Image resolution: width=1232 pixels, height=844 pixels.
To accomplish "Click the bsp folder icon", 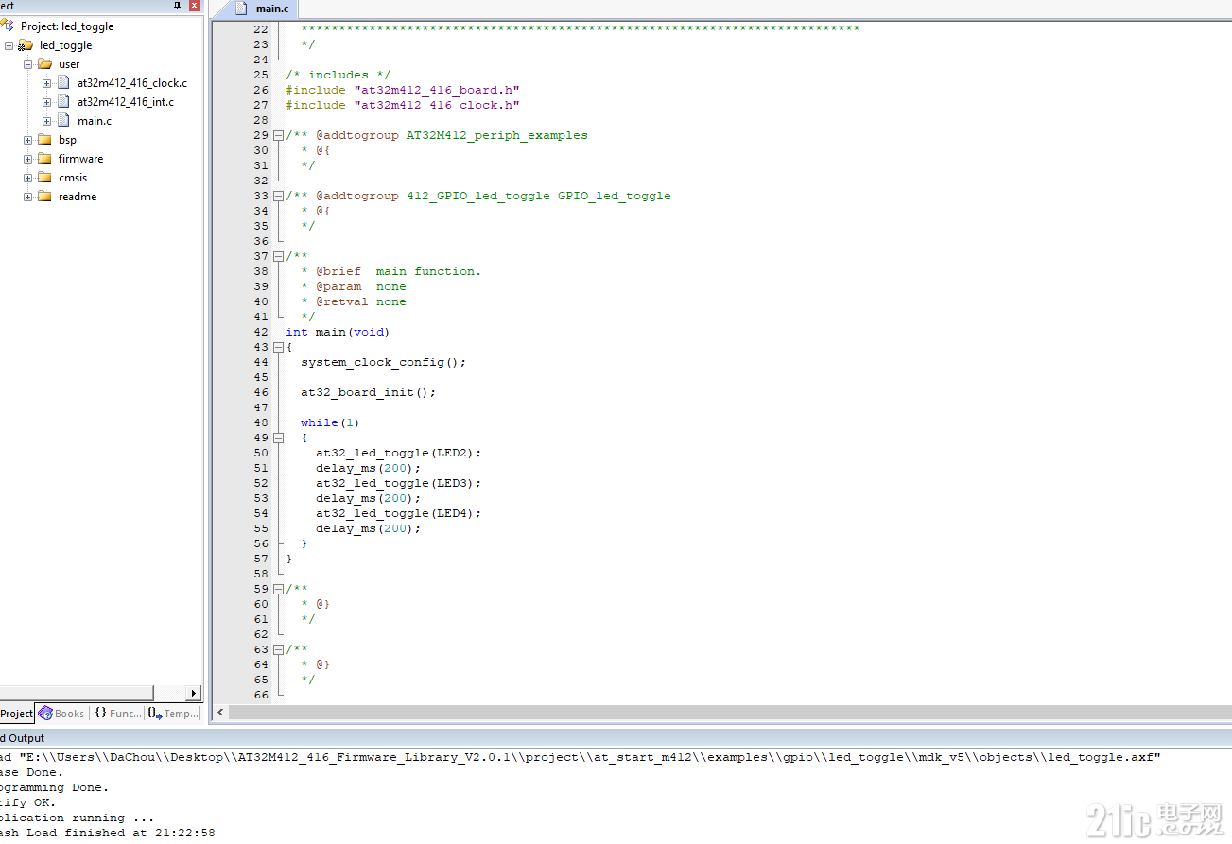I will point(44,140).
